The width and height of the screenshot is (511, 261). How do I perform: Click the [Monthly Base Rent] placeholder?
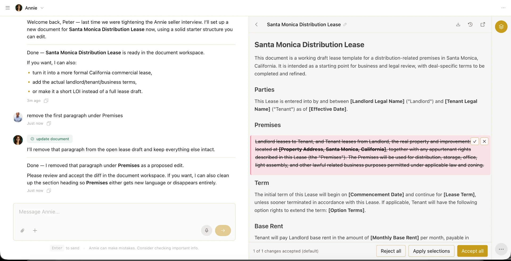[x=394, y=238]
